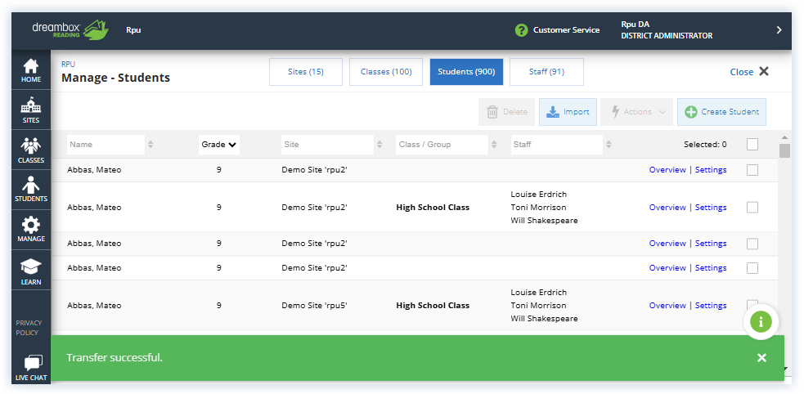Click the DreamBox Reading logo
804x394 pixels.
pos(71,29)
